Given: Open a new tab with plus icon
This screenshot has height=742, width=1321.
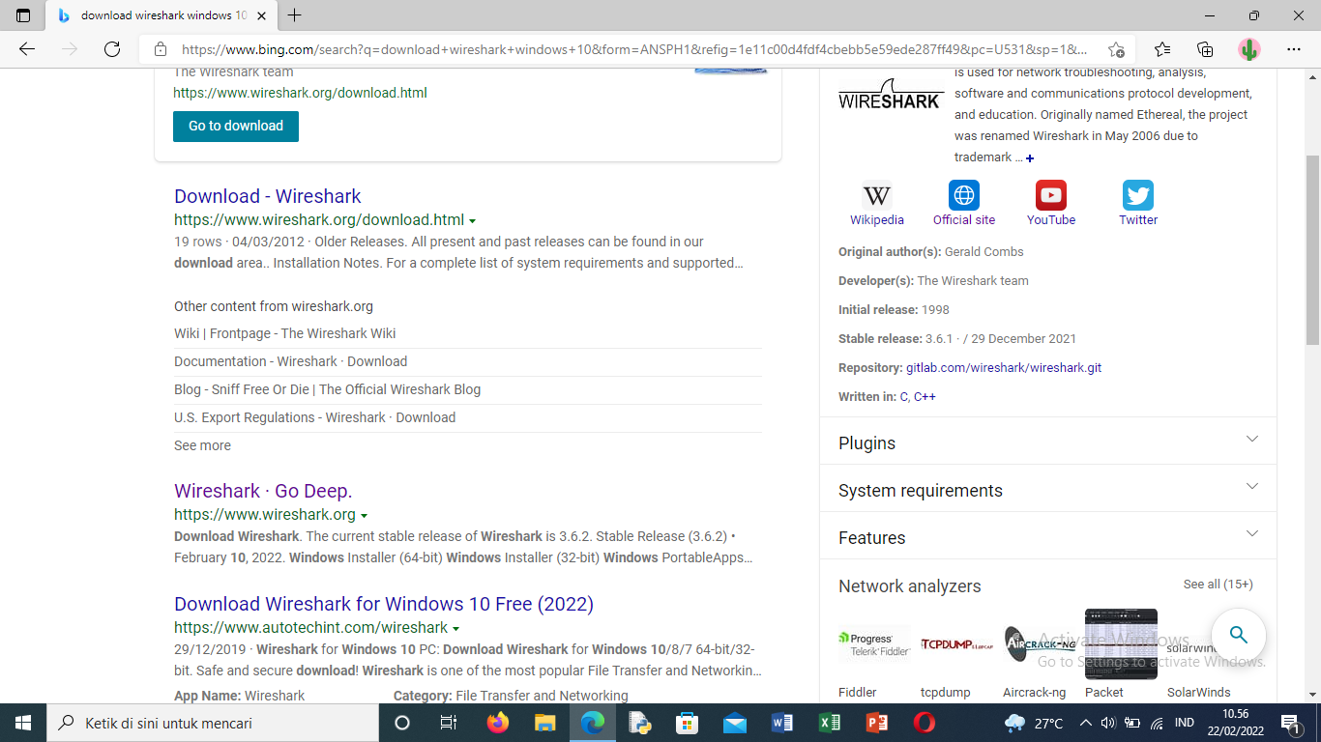Looking at the screenshot, I should coord(295,15).
